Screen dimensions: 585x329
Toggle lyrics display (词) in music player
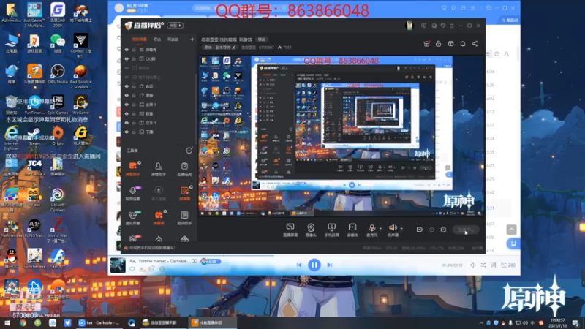493,265
